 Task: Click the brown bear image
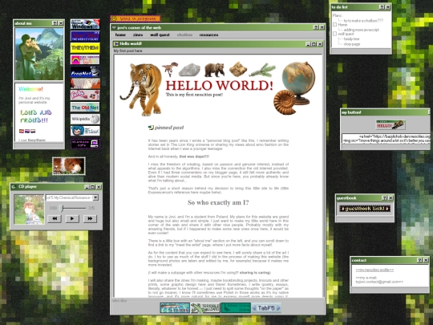coord(214,70)
